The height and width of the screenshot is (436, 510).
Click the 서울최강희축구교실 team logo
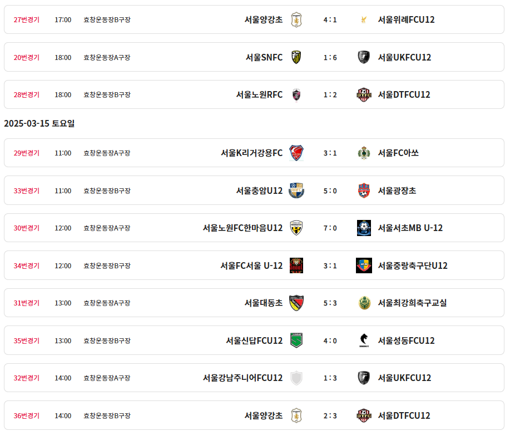[364, 303]
